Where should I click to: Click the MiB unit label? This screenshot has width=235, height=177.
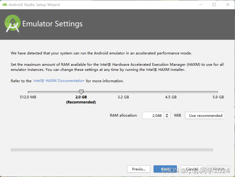pyautogui.click(x=178, y=115)
